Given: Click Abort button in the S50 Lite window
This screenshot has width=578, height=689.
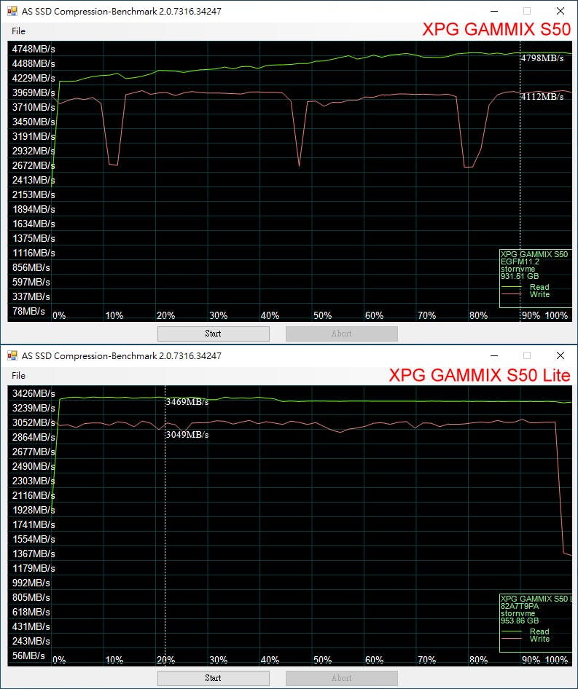Looking at the screenshot, I should point(341,678).
